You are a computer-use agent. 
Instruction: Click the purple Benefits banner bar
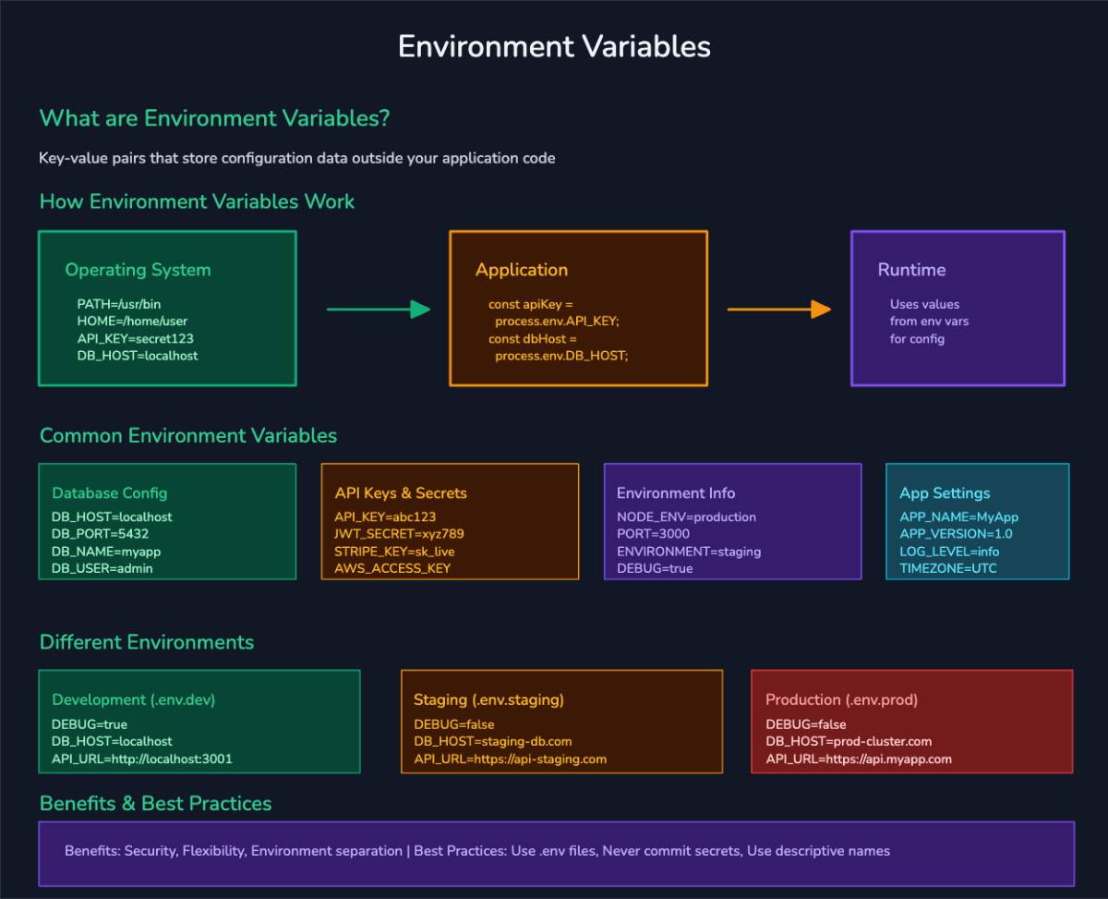pos(554,851)
